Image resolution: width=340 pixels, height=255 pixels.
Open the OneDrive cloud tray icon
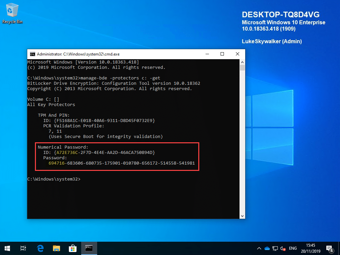coord(267,248)
